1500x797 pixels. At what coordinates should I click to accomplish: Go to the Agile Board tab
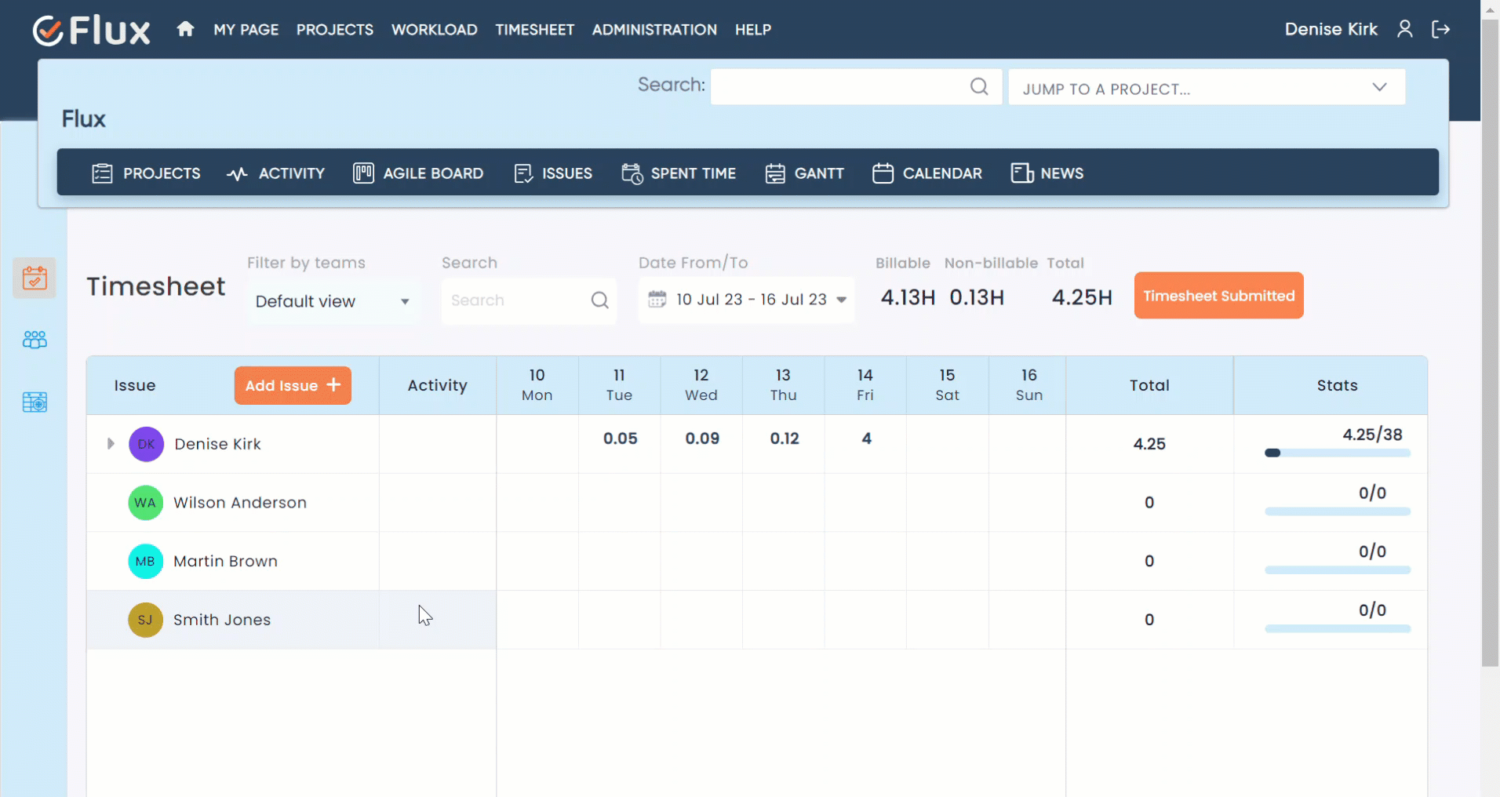[x=419, y=173]
